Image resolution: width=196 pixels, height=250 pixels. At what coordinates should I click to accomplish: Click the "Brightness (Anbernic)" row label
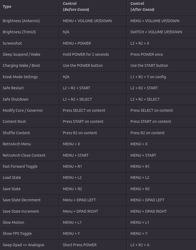21,21
